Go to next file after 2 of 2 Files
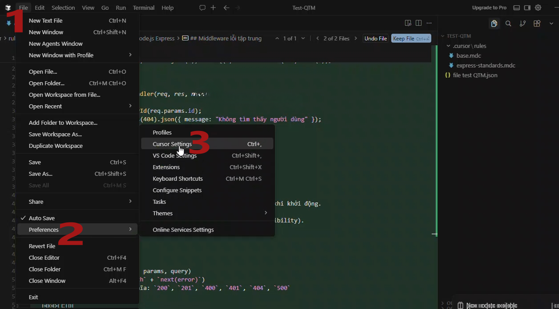 click(356, 39)
